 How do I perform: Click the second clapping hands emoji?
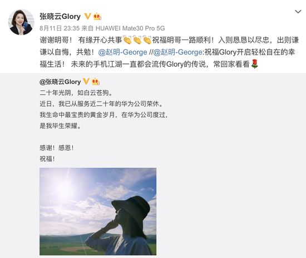tap(137, 40)
